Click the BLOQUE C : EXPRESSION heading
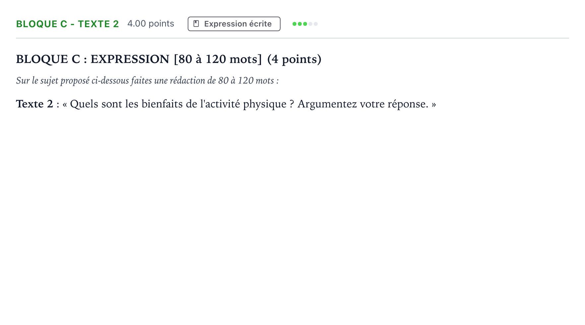 click(x=93, y=59)
